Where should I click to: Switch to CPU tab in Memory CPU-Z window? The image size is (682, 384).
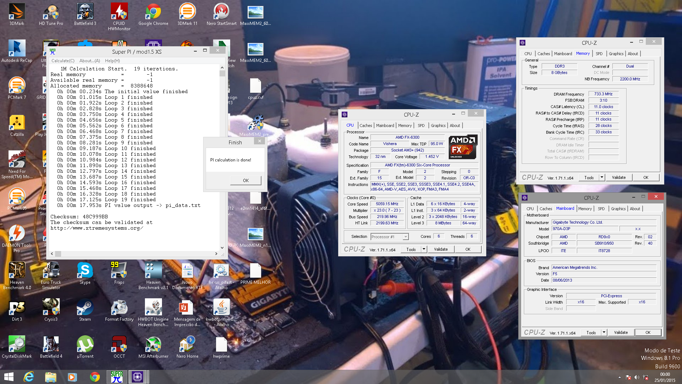point(528,54)
